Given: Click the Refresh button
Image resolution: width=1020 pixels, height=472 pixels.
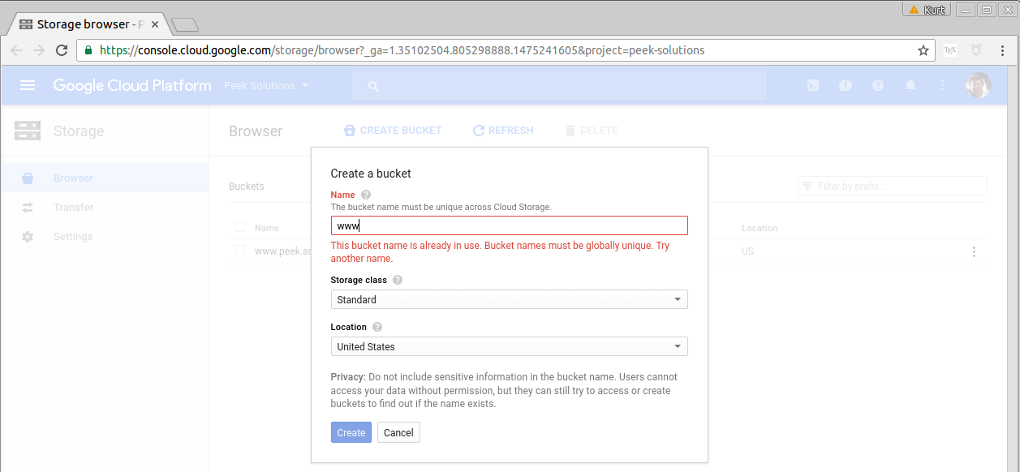Looking at the screenshot, I should pos(503,130).
